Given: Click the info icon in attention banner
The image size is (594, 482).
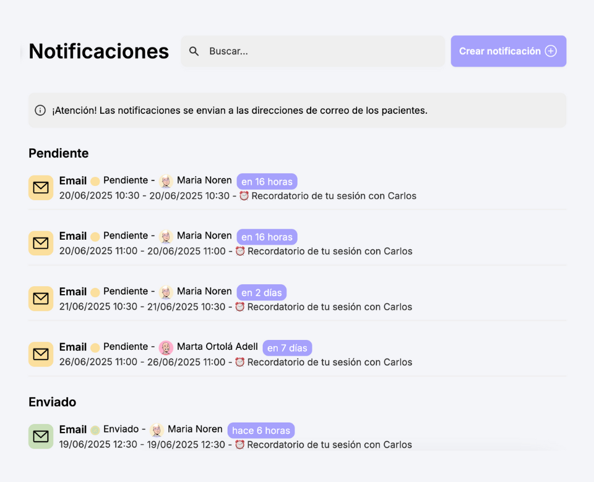Looking at the screenshot, I should (x=40, y=110).
